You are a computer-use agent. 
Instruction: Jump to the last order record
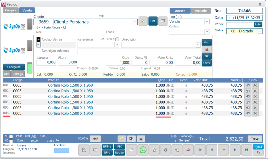coord(246,150)
